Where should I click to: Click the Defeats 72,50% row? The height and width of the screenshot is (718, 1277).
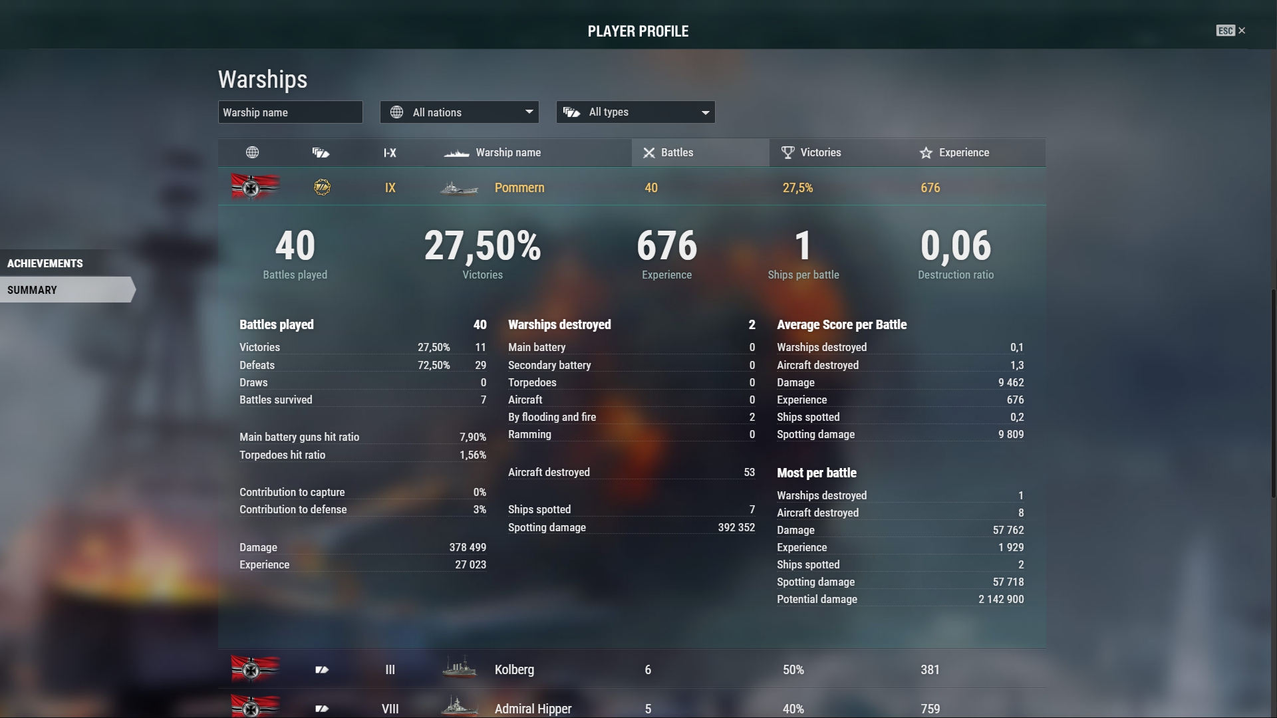362,365
